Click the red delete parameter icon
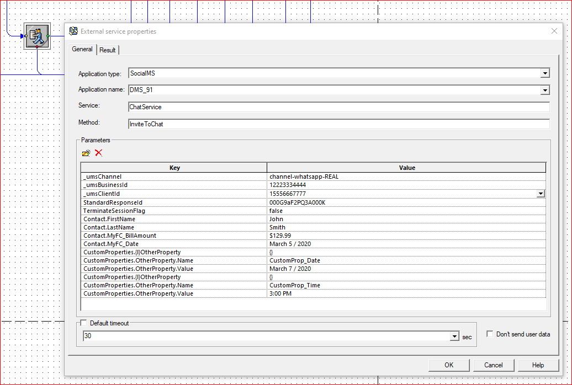This screenshot has height=385, width=572. coord(99,153)
